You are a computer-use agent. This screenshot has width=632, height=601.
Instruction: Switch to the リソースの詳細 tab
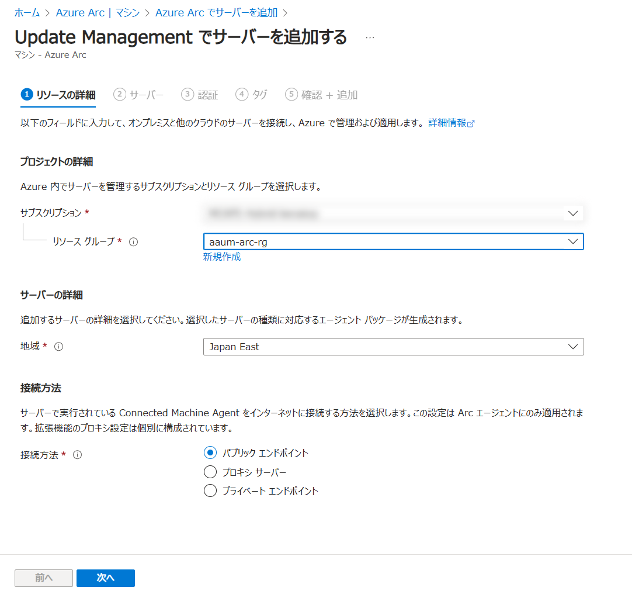(x=58, y=95)
